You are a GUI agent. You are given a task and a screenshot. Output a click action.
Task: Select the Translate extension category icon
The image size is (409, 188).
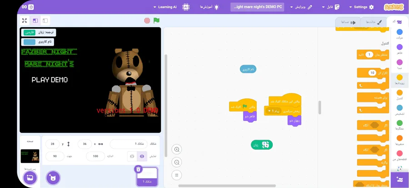coord(399,169)
